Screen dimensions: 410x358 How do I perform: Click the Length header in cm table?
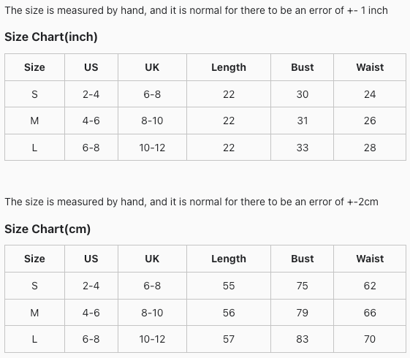tap(229, 259)
